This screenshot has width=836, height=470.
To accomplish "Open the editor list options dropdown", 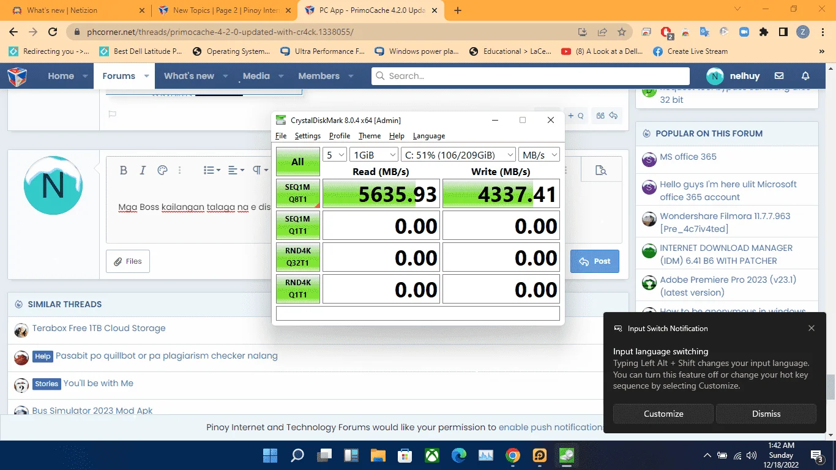I will (x=212, y=170).
